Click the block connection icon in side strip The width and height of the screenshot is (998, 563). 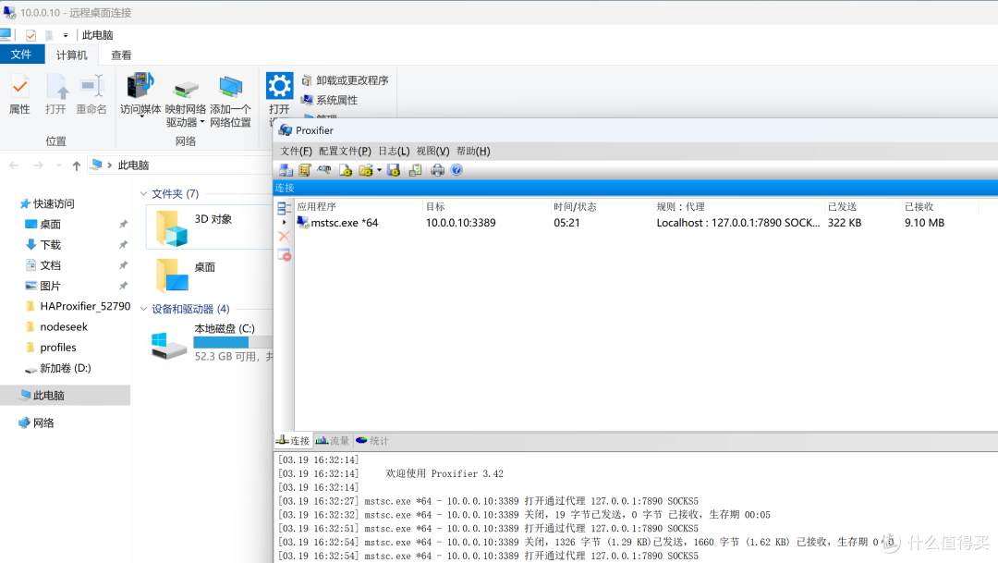pos(284,255)
